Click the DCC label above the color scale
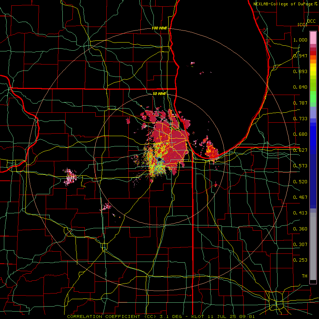Viewport: 319px width, 319px height. [x=311, y=21]
